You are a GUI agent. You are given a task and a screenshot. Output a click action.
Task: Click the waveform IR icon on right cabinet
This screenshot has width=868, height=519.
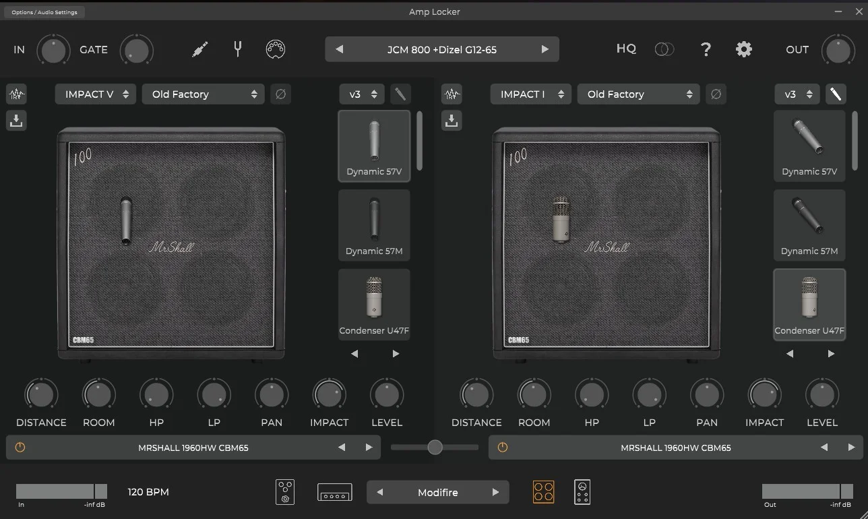pos(452,94)
